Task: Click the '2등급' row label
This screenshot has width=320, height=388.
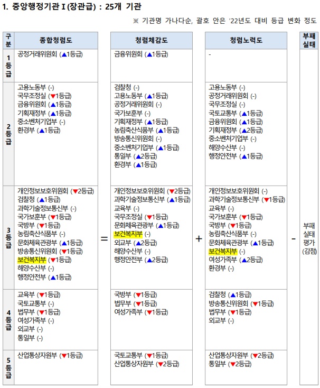Action: point(8,134)
